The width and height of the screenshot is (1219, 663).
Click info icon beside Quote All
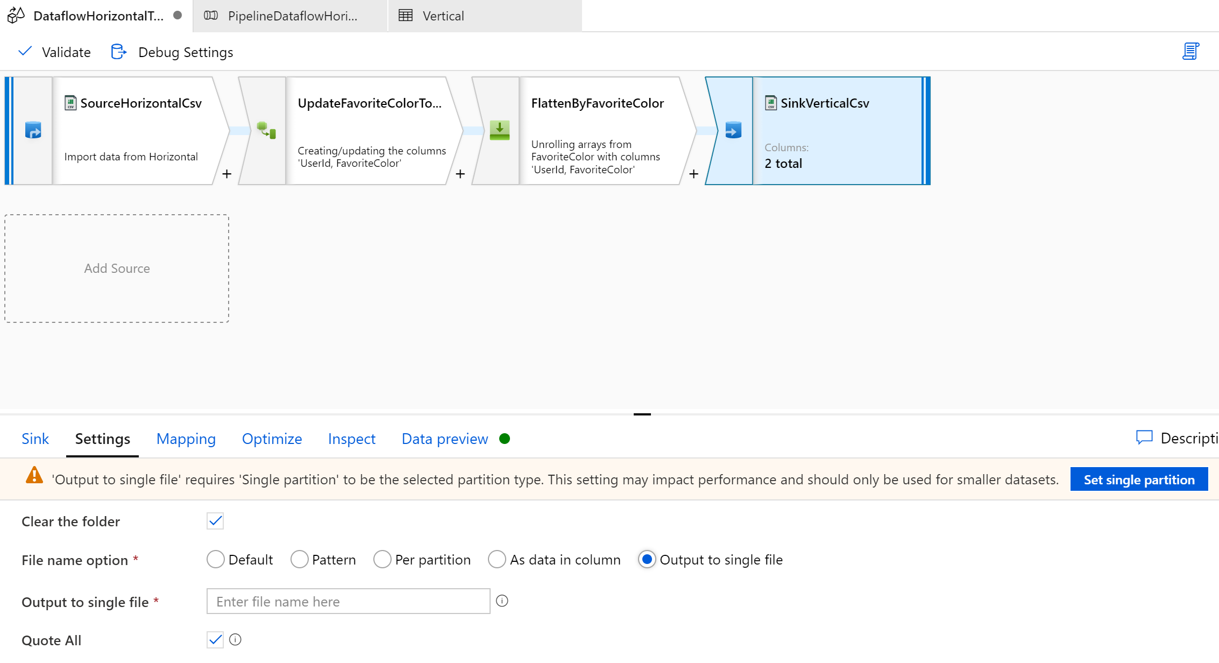click(x=235, y=639)
